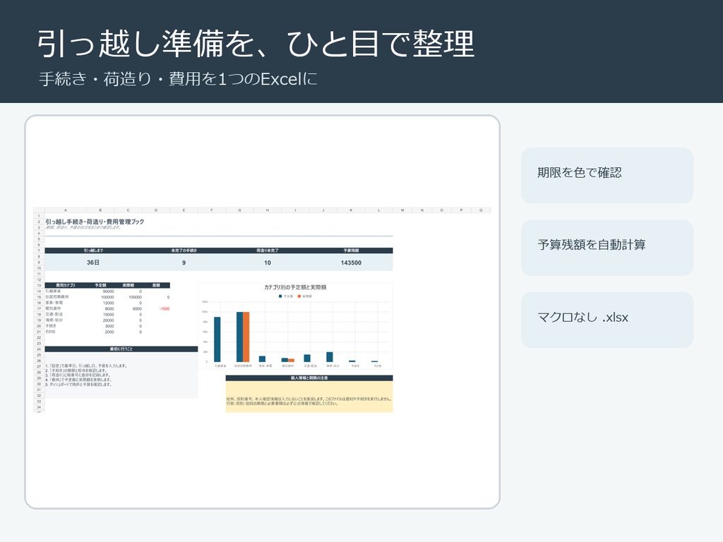The image size is (723, 542).
Task: Click the 梱包資材 actual value 6500
Action: (137, 309)
